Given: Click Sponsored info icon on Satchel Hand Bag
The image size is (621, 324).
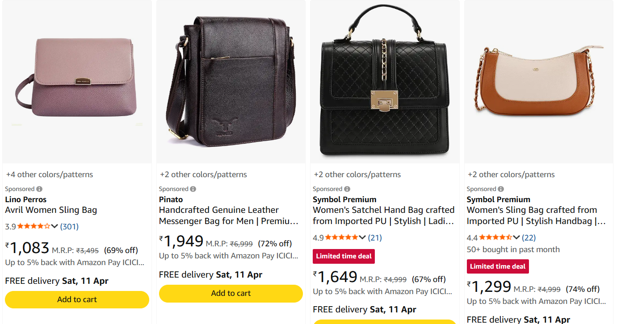Looking at the screenshot, I should coord(347,189).
